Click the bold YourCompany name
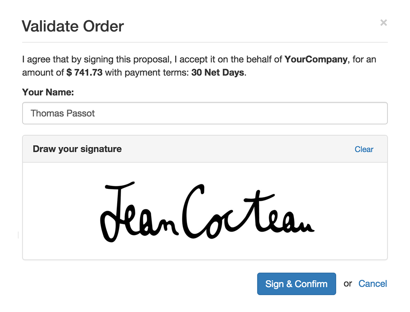The width and height of the screenshot is (410, 312). pos(316,60)
